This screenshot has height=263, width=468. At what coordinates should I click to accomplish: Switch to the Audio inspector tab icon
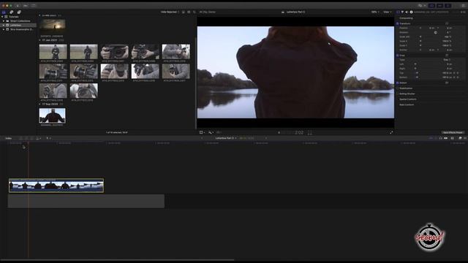tap(407, 12)
